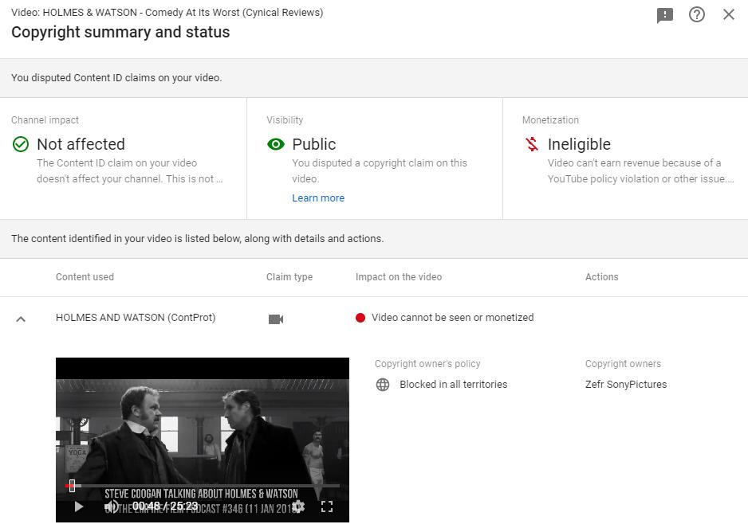Click the green Public eye icon

pos(276,144)
